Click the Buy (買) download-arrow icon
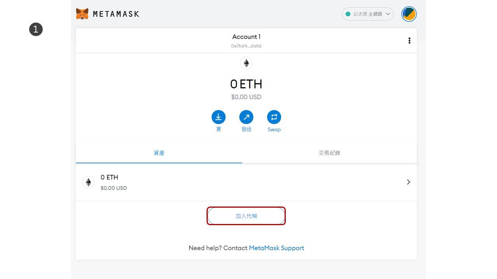The height and width of the screenshot is (279, 497). (218, 117)
